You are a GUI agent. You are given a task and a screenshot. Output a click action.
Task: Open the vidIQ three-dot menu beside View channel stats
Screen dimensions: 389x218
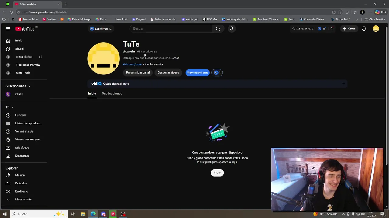pyautogui.click(x=220, y=73)
